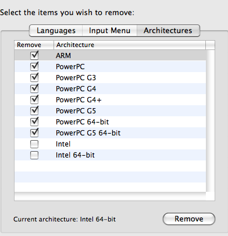The height and width of the screenshot is (236, 228).
Task: Open the Input Menu tab
Action: click(109, 31)
